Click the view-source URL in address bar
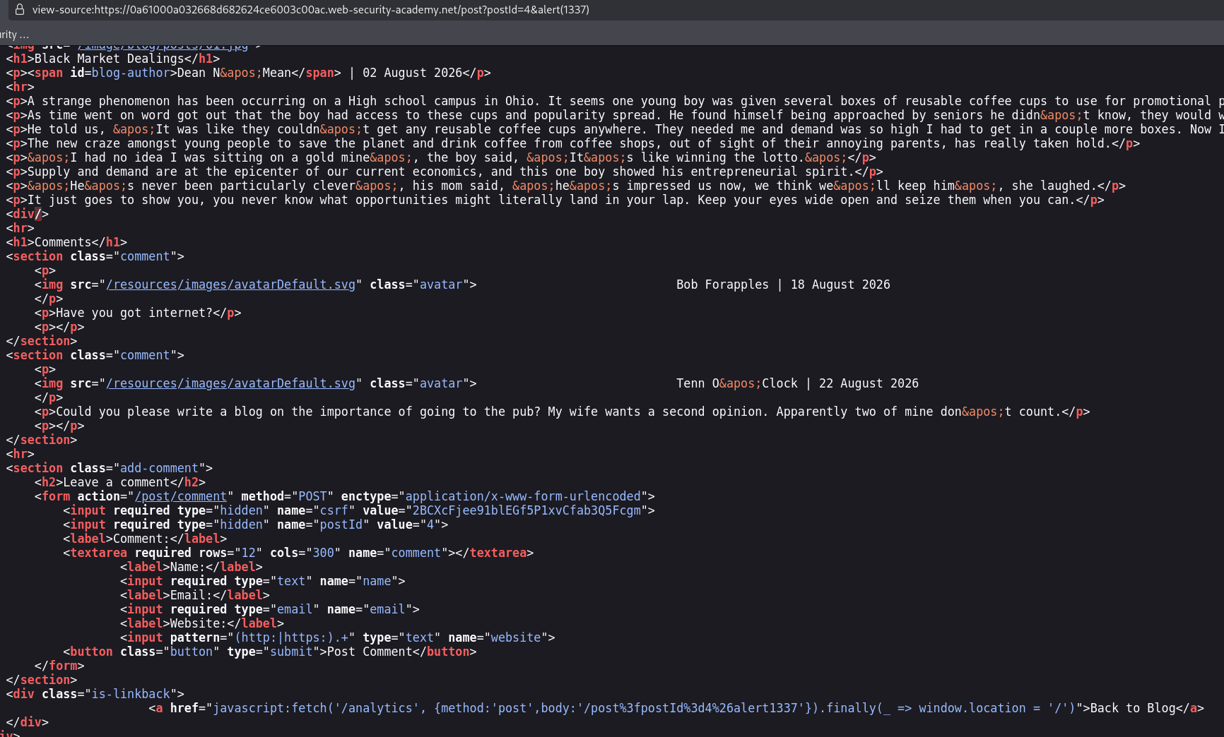The width and height of the screenshot is (1224, 737). tap(311, 9)
